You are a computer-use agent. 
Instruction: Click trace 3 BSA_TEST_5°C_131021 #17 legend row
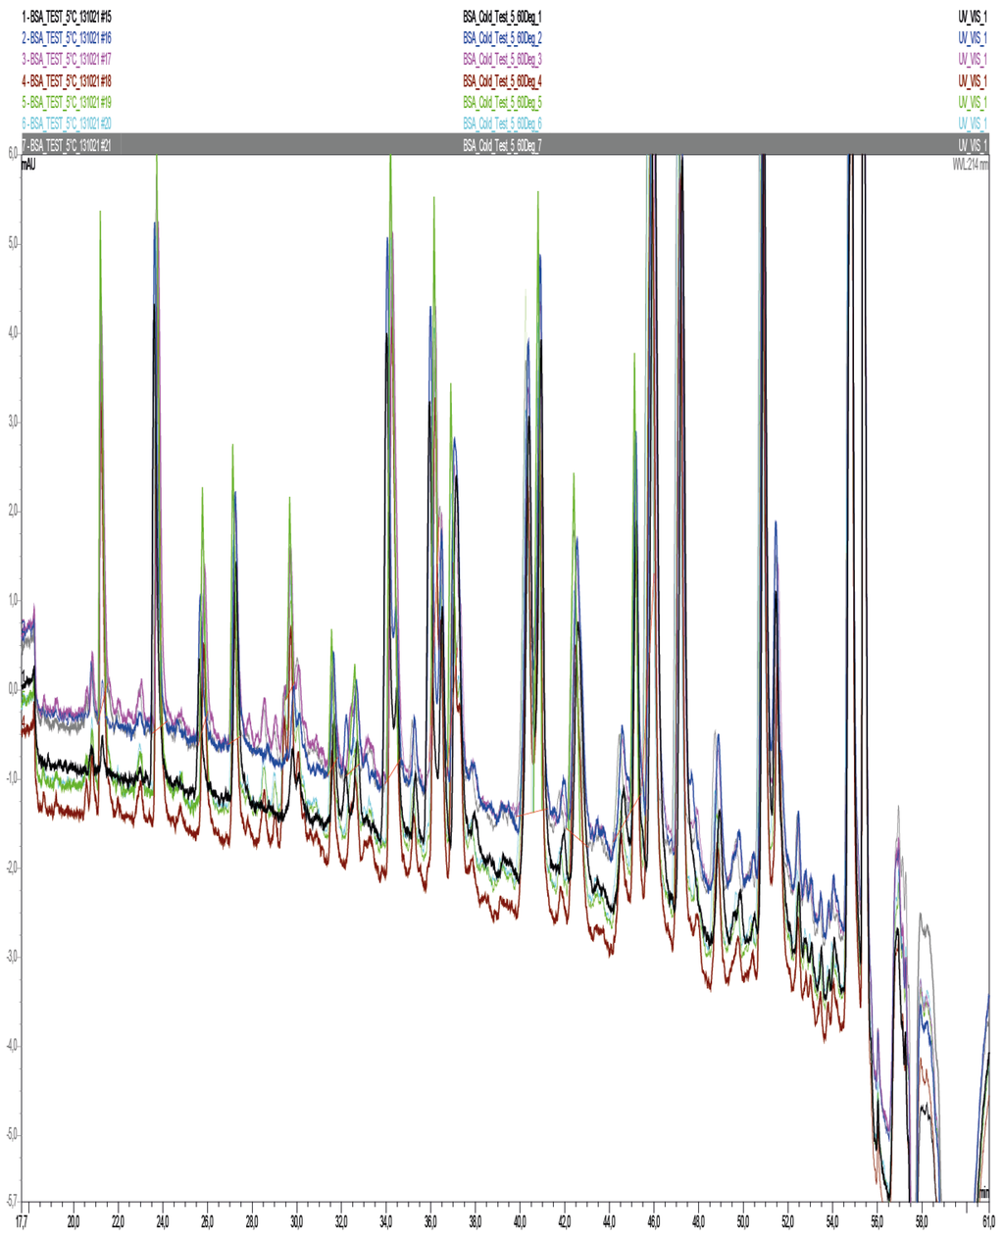pyautogui.click(x=67, y=60)
